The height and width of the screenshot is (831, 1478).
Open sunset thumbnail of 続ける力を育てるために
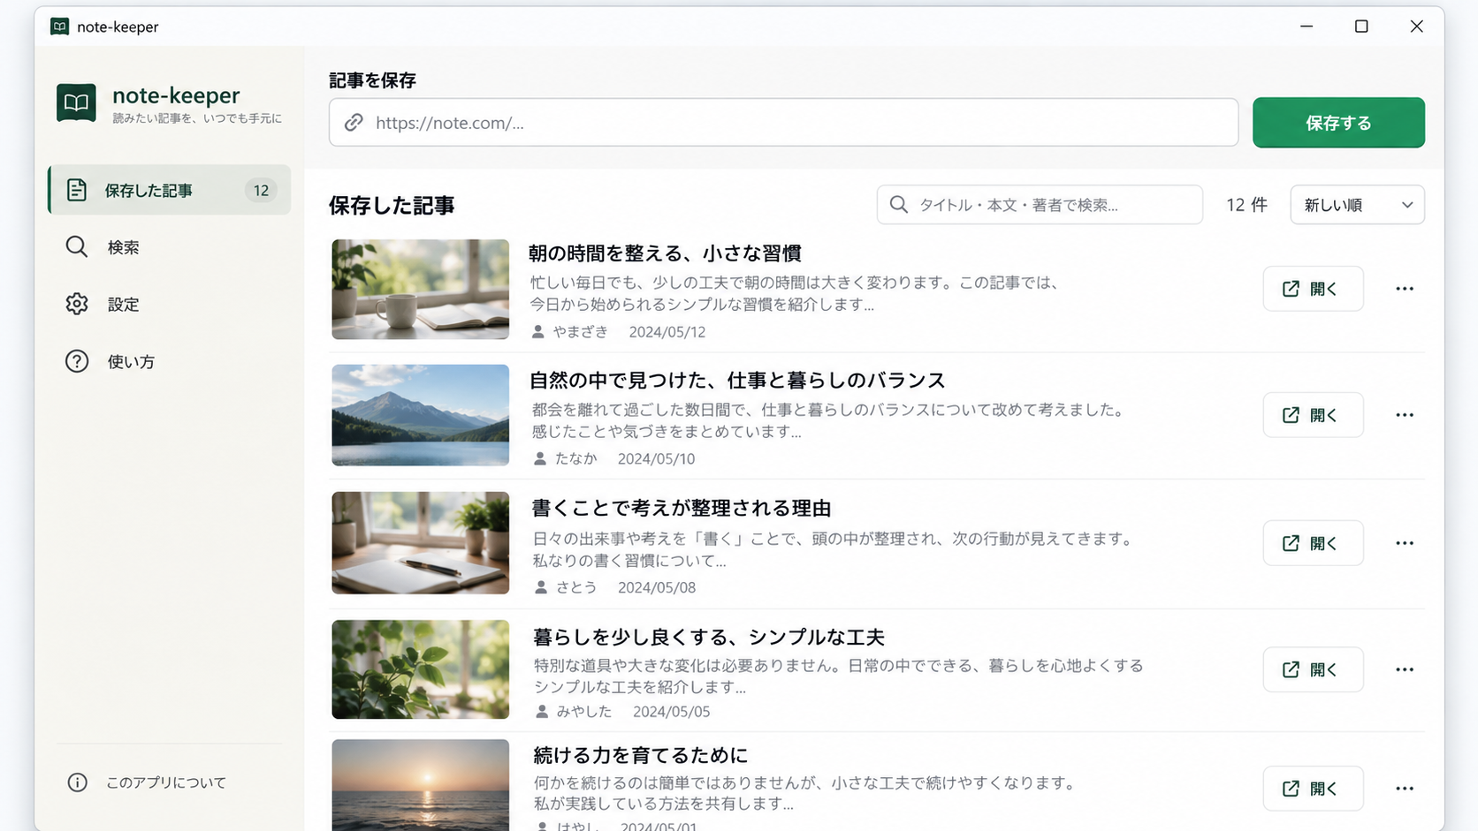(x=421, y=785)
